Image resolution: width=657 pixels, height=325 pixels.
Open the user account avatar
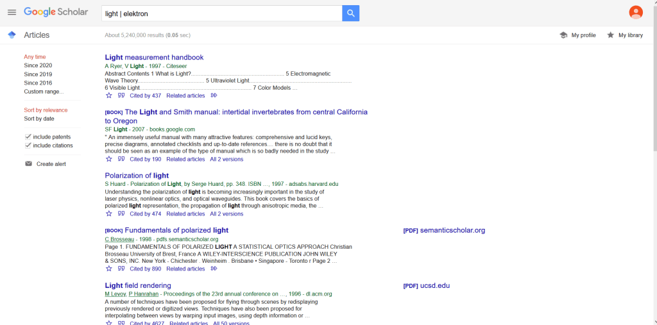coord(635,13)
